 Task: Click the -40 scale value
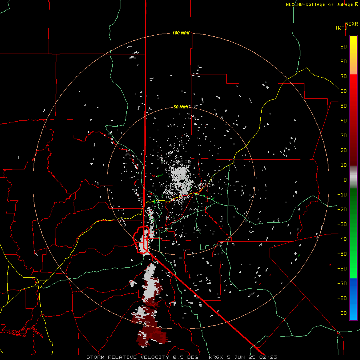click(342, 239)
